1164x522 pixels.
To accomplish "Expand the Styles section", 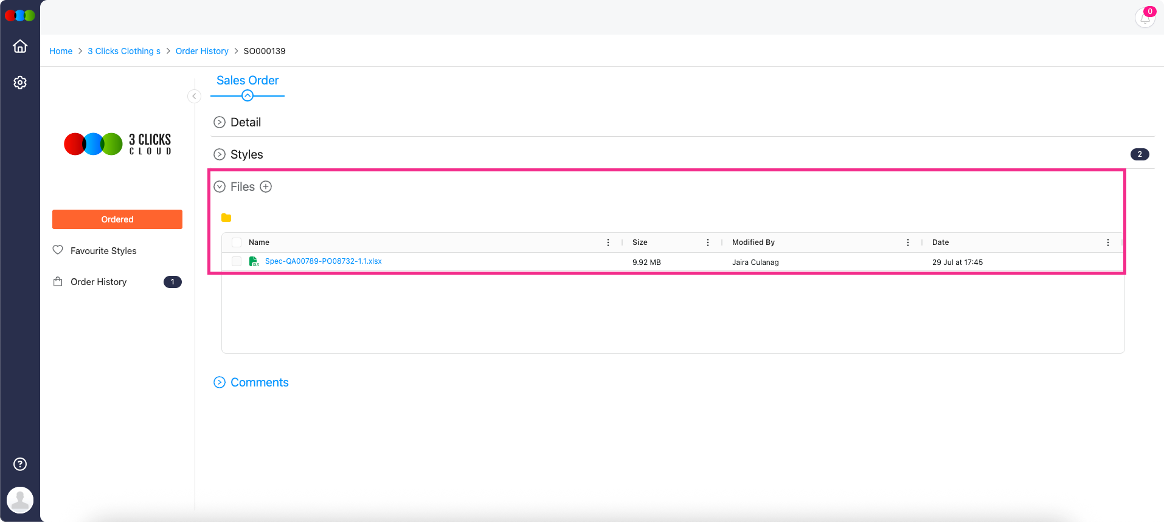I will pyautogui.click(x=220, y=154).
